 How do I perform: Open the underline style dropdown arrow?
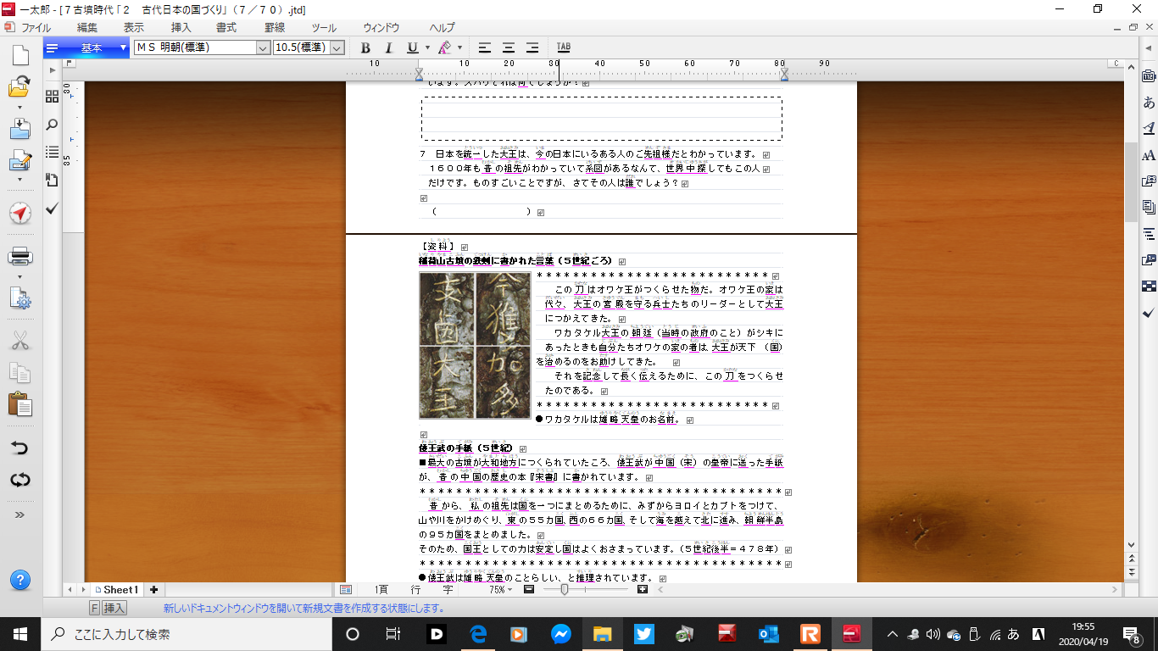(427, 47)
